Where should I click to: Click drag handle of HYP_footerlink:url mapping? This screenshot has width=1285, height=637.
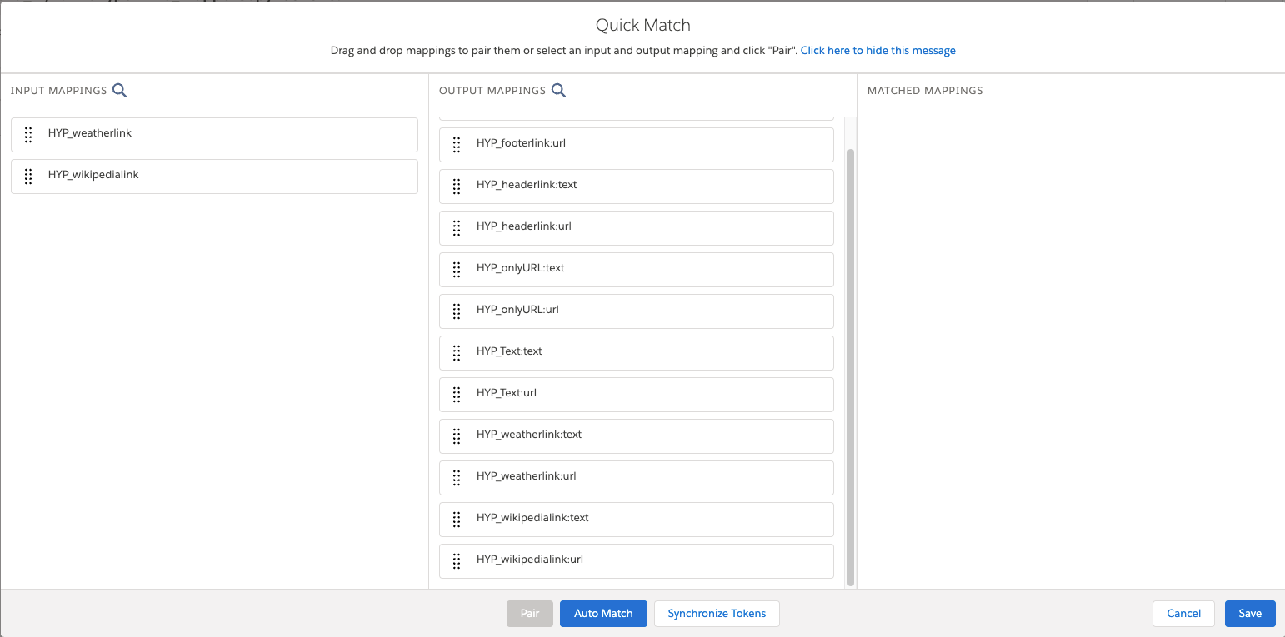tap(456, 144)
